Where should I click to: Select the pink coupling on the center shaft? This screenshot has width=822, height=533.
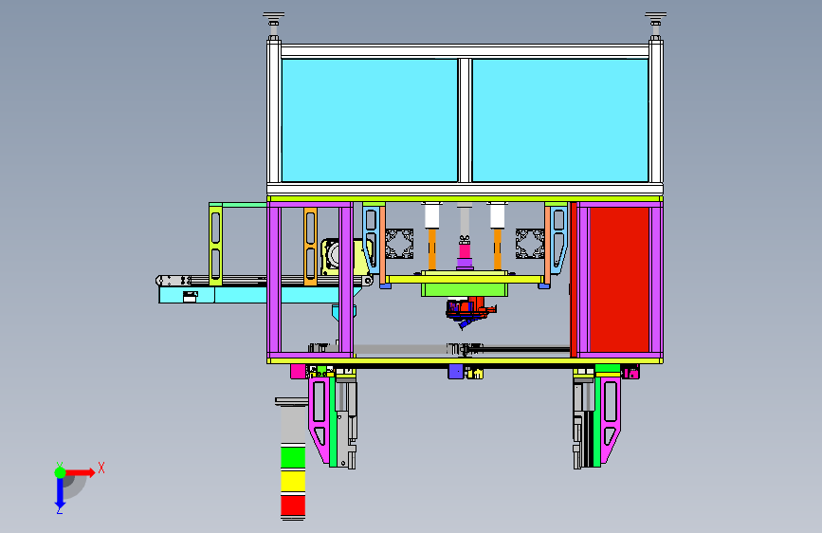pyautogui.click(x=465, y=252)
